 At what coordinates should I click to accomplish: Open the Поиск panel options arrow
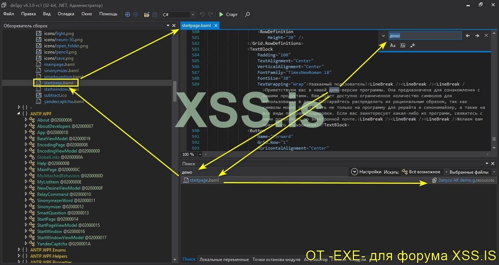pos(487,164)
